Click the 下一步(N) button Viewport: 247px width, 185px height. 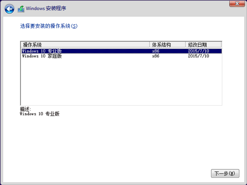[225, 173]
